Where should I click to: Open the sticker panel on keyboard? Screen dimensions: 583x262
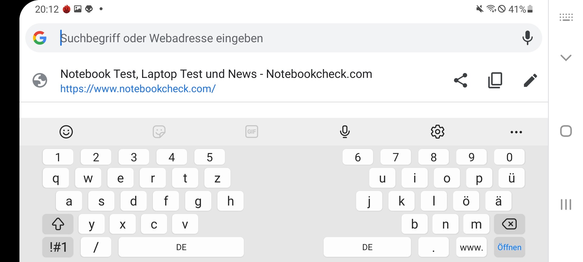[159, 132]
